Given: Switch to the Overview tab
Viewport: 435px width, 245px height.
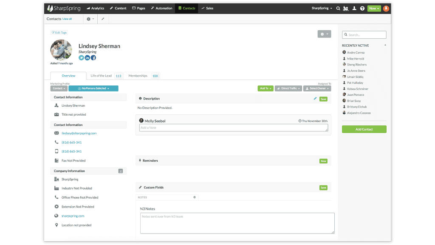Looking at the screenshot, I should coord(68,76).
